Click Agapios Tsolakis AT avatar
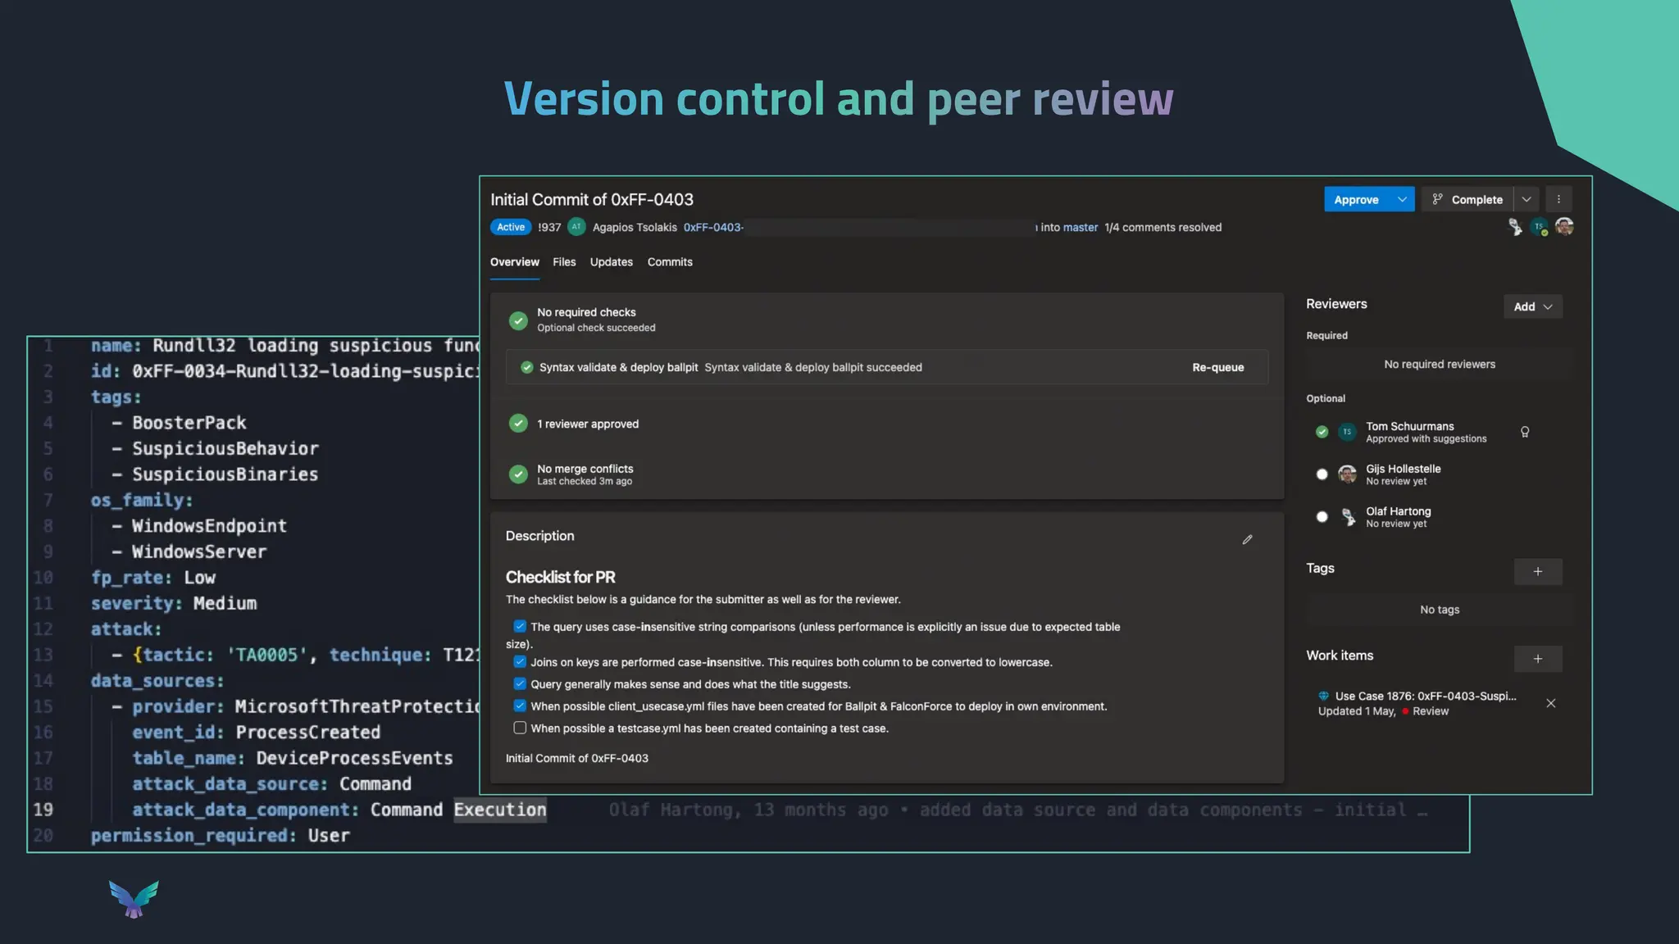Viewport: 1679px width, 944px height. tap(576, 227)
